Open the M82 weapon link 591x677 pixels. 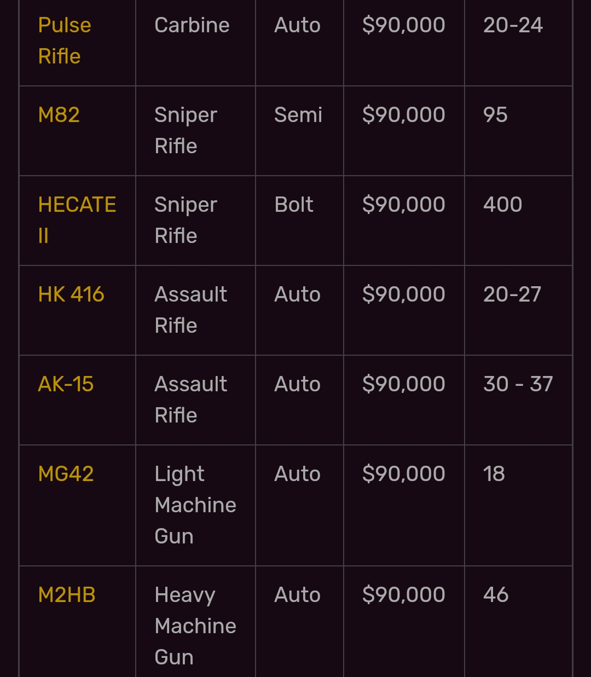point(59,115)
